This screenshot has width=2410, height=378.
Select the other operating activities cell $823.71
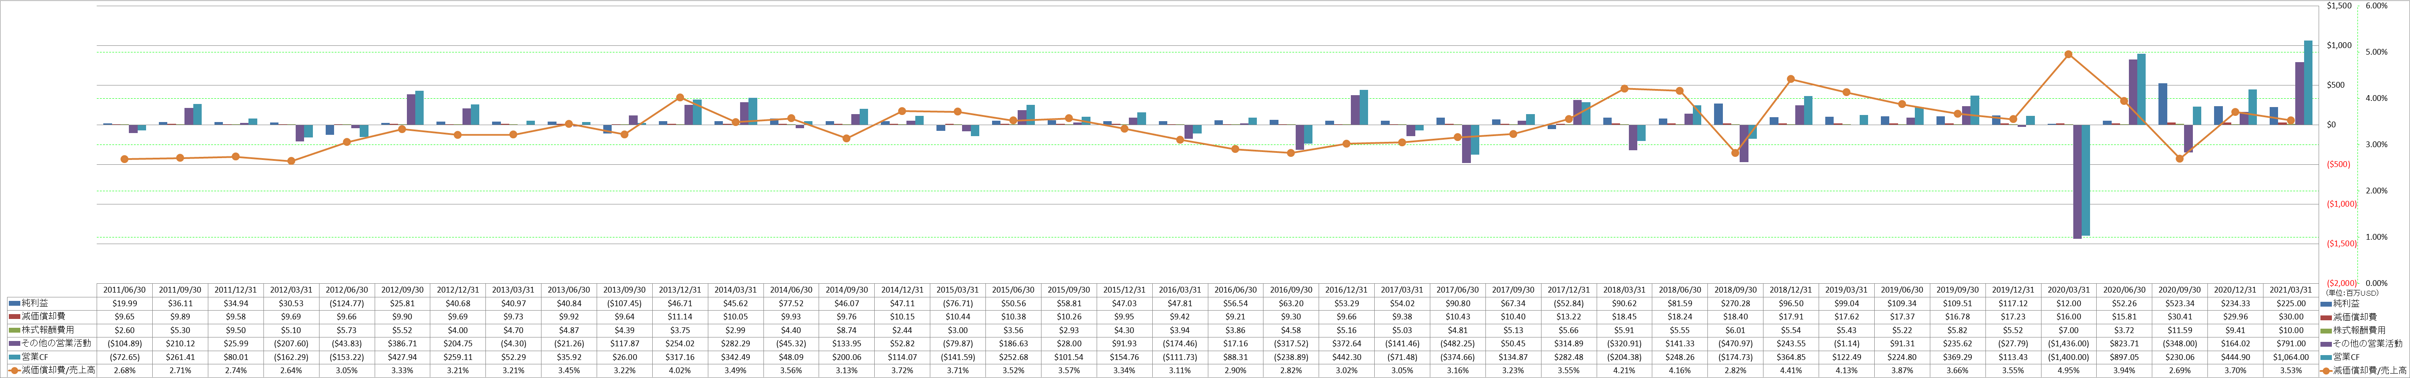tap(2124, 344)
